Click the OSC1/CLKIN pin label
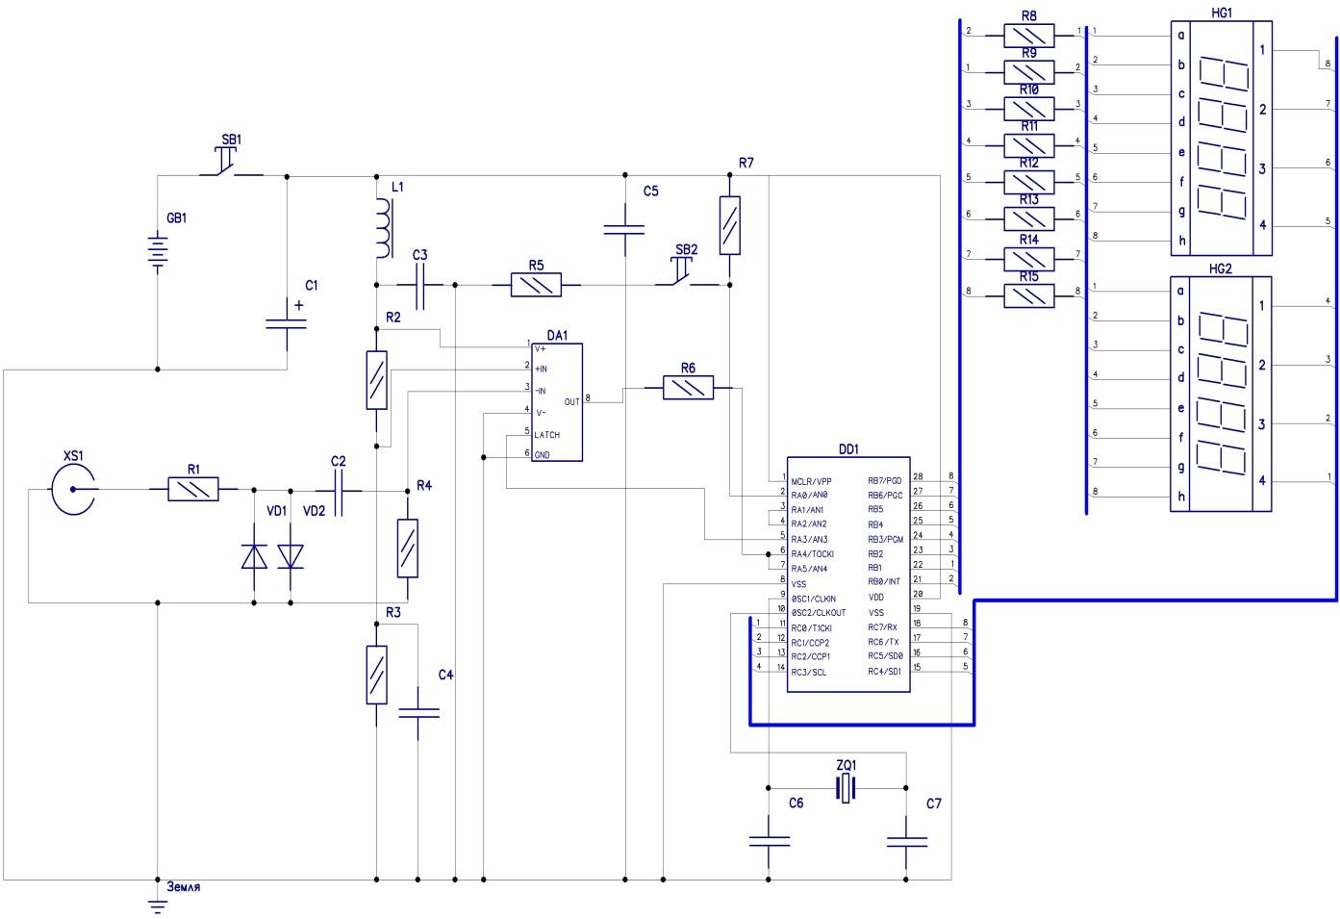The height and width of the screenshot is (919, 1340). pyautogui.click(x=816, y=599)
